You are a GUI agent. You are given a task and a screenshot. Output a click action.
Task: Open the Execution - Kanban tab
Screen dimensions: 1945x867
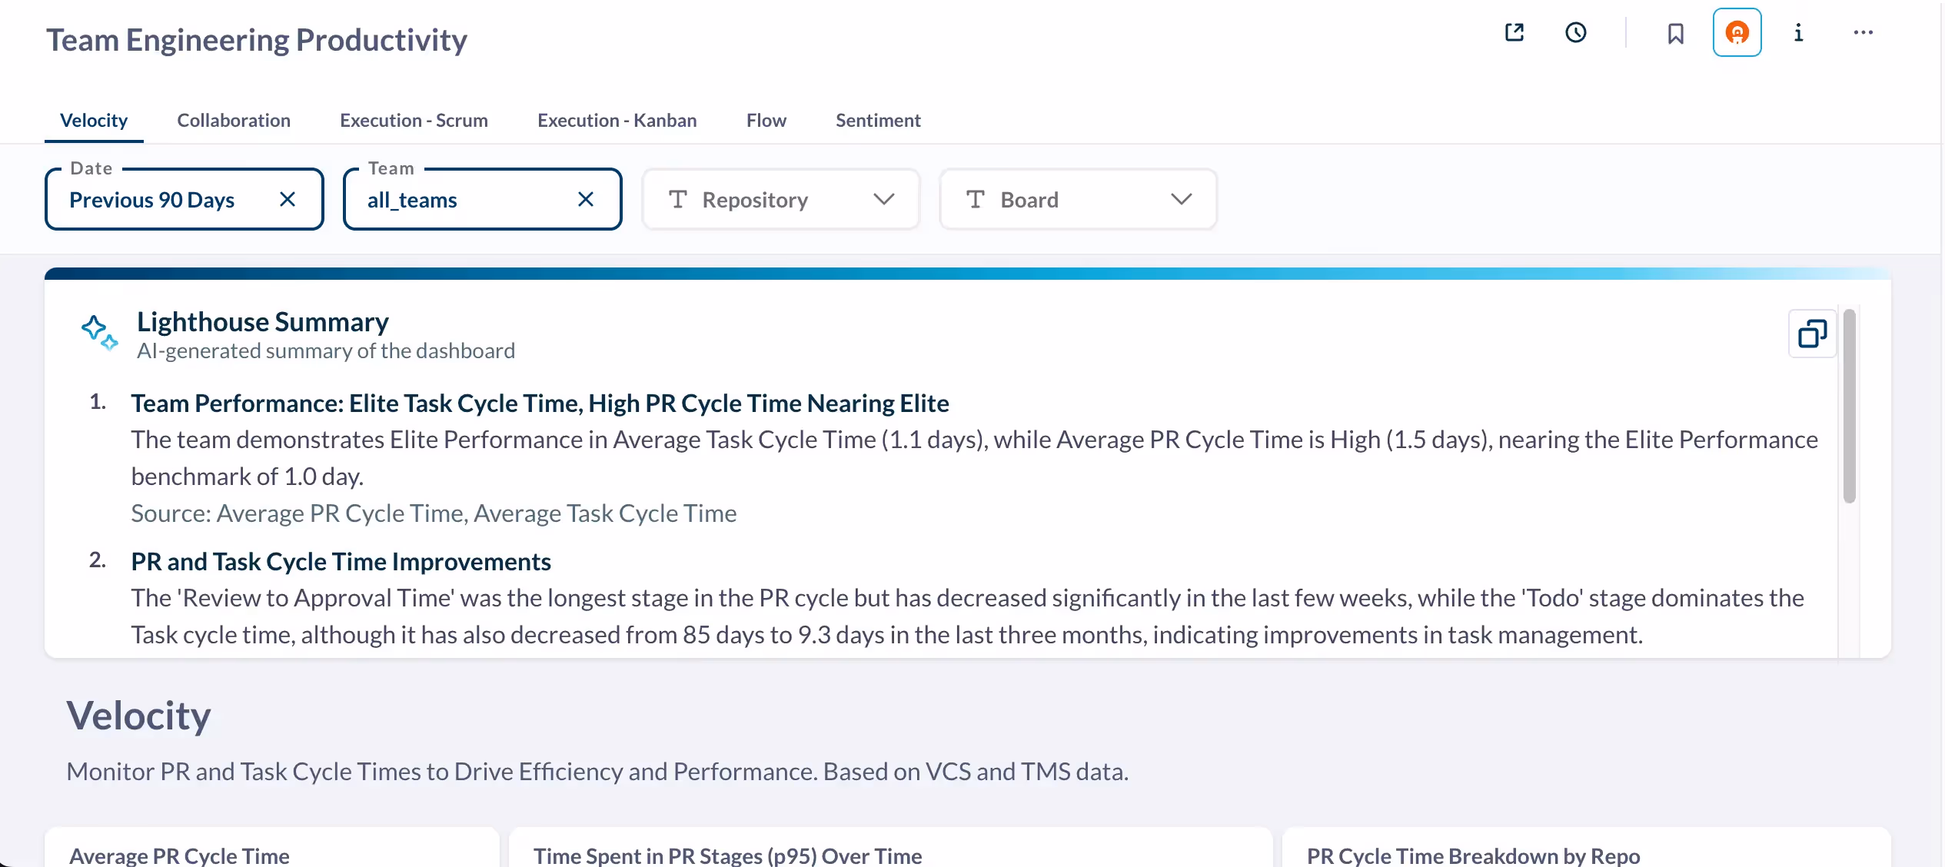pos(617,120)
